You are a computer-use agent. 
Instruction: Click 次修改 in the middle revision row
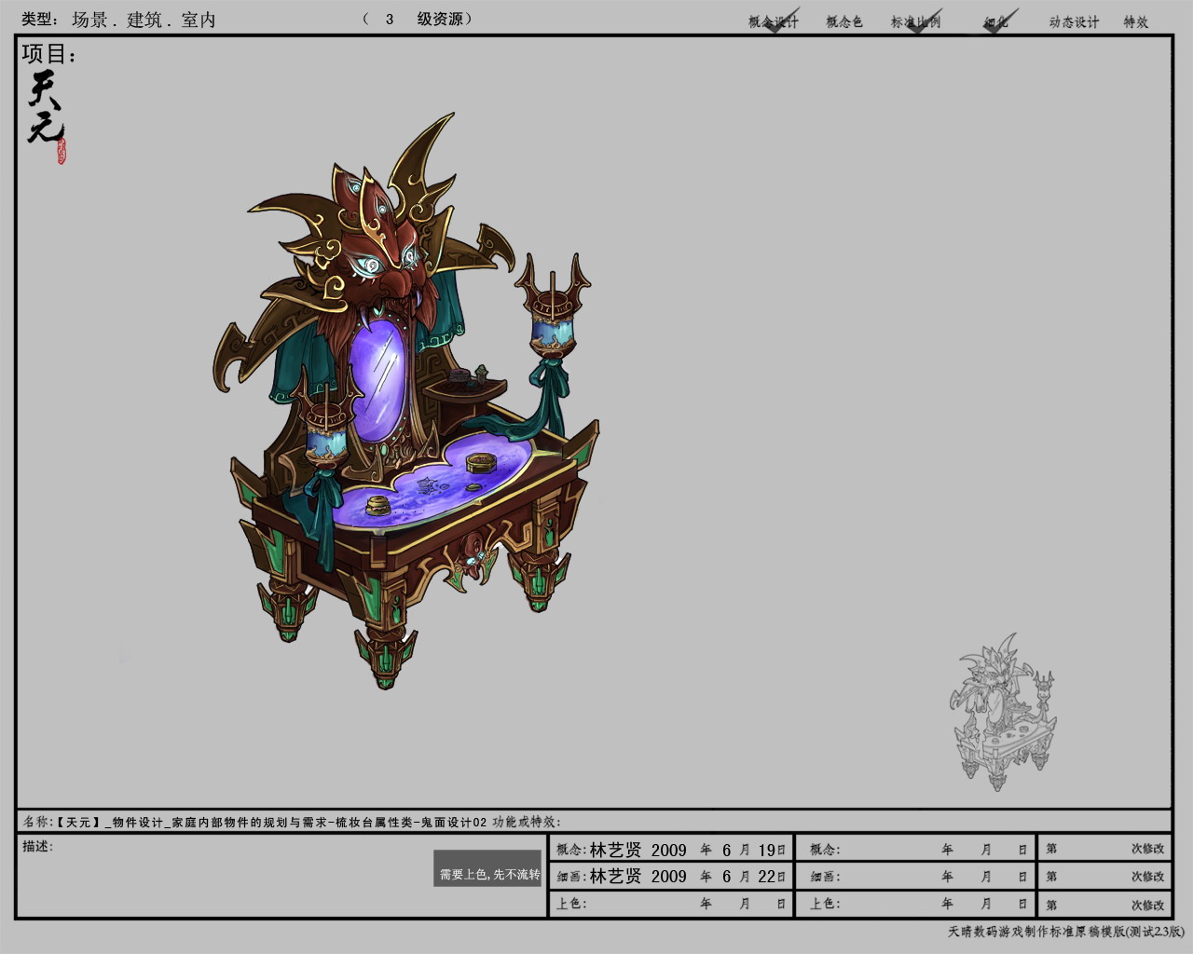tap(1148, 877)
